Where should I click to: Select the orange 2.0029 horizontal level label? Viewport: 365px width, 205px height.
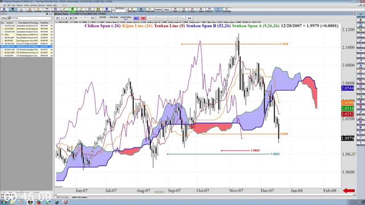pos(284,134)
